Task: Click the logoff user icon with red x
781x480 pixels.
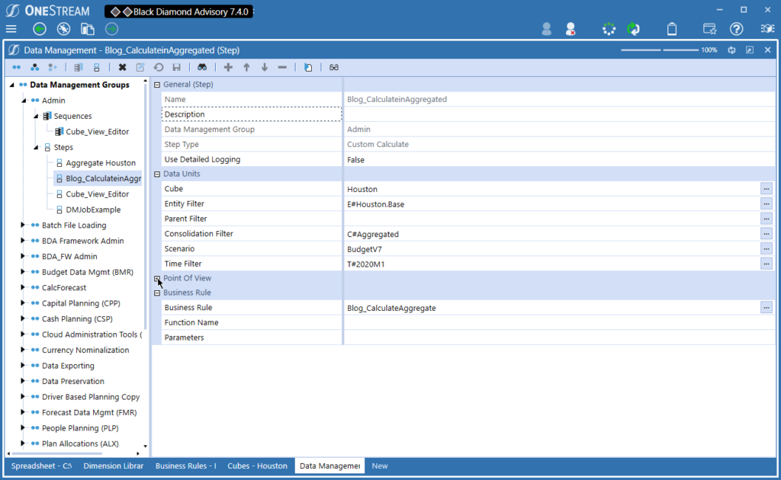Action: (x=570, y=29)
